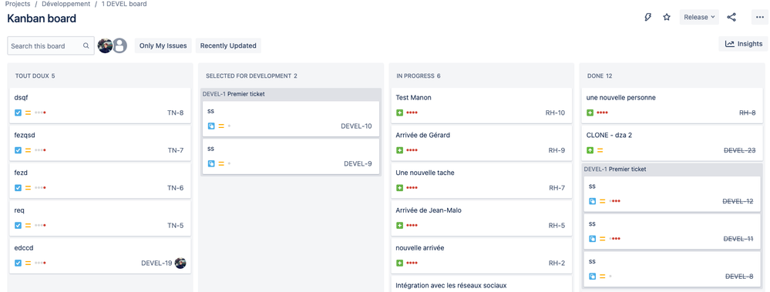The image size is (770, 292).
Task: Click the green story icon on RH-5
Action: coord(400,225)
